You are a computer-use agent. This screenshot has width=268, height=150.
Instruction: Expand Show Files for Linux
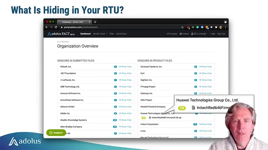(x=205, y=131)
